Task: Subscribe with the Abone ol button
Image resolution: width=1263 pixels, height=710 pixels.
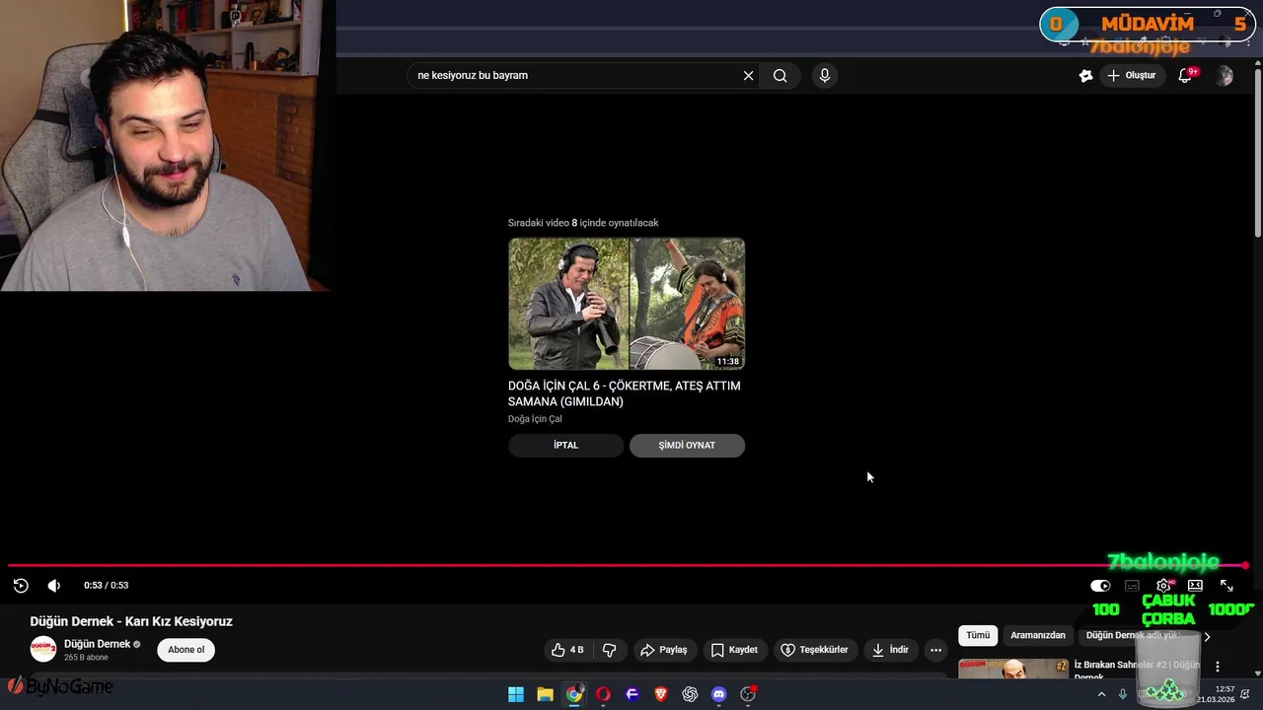Action: coord(186,649)
